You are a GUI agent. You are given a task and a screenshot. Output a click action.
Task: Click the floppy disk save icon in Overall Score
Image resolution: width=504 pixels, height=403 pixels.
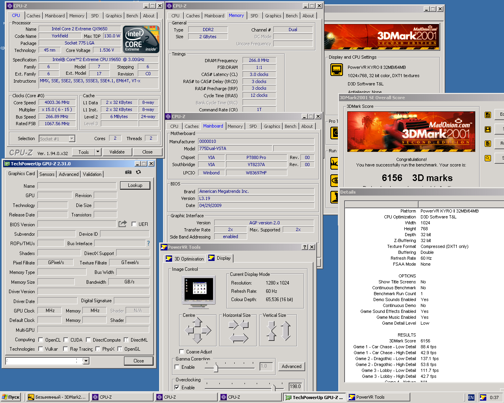(x=488, y=129)
